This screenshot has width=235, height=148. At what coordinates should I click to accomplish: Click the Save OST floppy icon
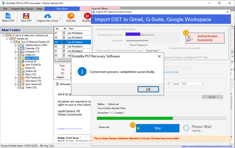26,16
